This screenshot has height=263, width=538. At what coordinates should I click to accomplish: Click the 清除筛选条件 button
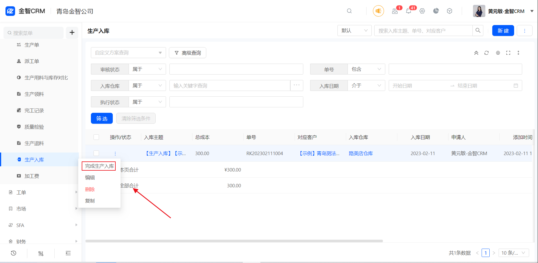tap(136, 118)
